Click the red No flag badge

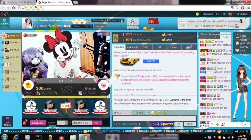pyautogui.click(x=153, y=21)
